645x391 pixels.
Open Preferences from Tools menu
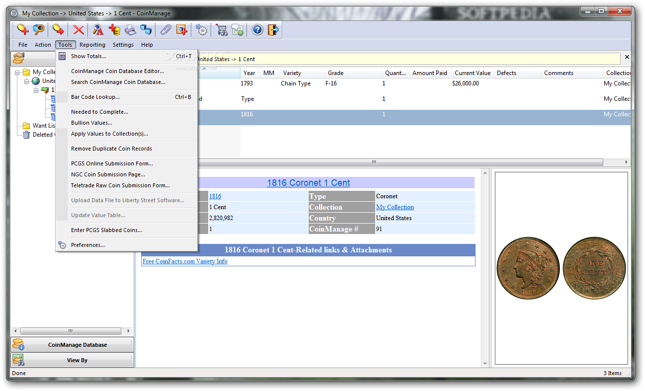127,245
